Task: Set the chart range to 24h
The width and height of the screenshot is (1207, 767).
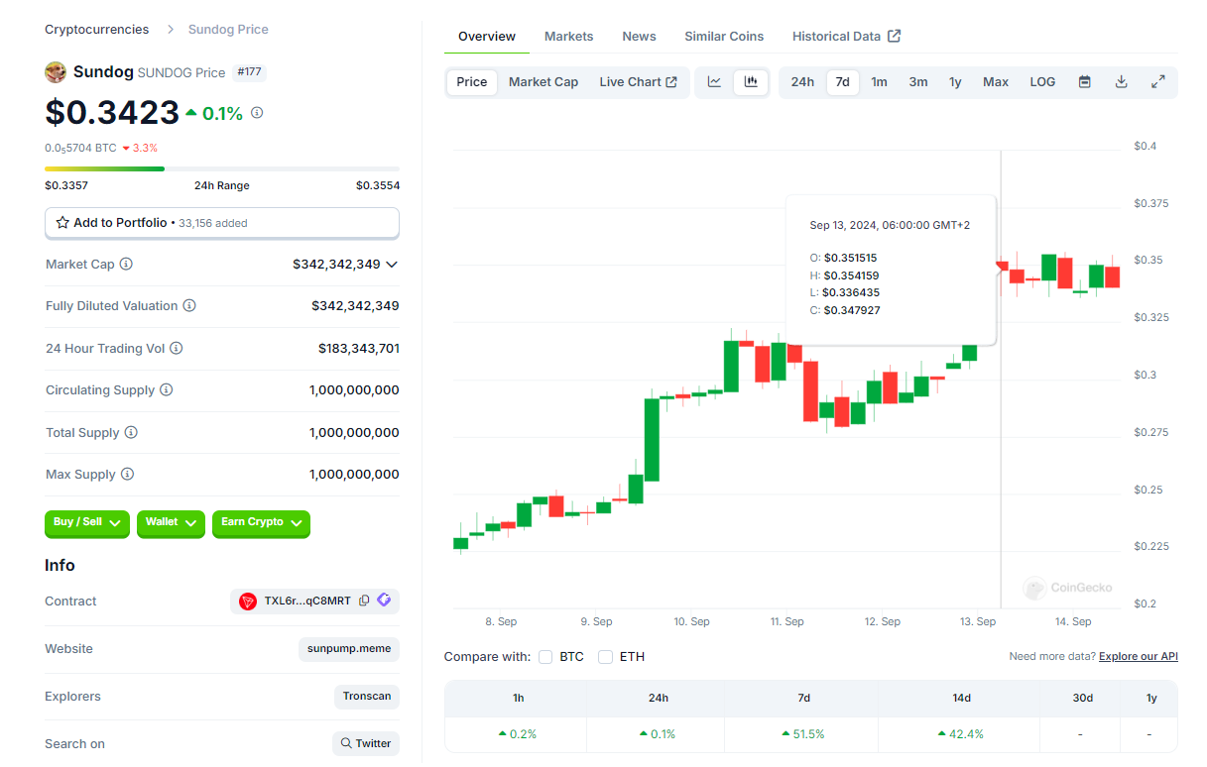Action: point(802,82)
